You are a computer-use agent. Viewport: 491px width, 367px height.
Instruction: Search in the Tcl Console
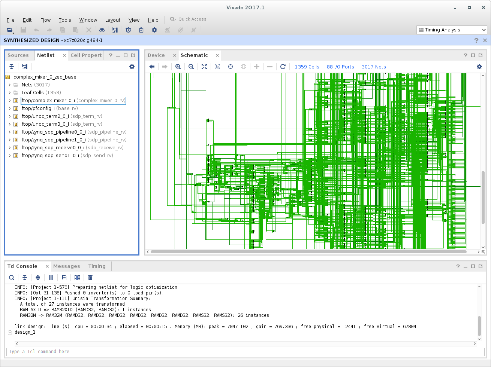pyautogui.click(x=12, y=278)
